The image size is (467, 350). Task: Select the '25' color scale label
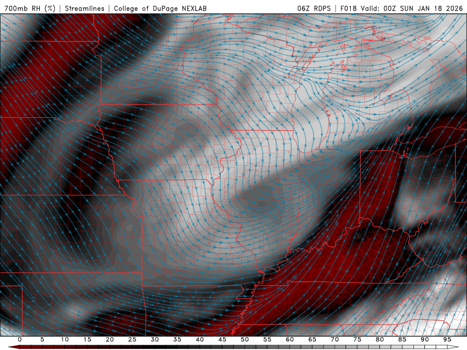click(133, 339)
